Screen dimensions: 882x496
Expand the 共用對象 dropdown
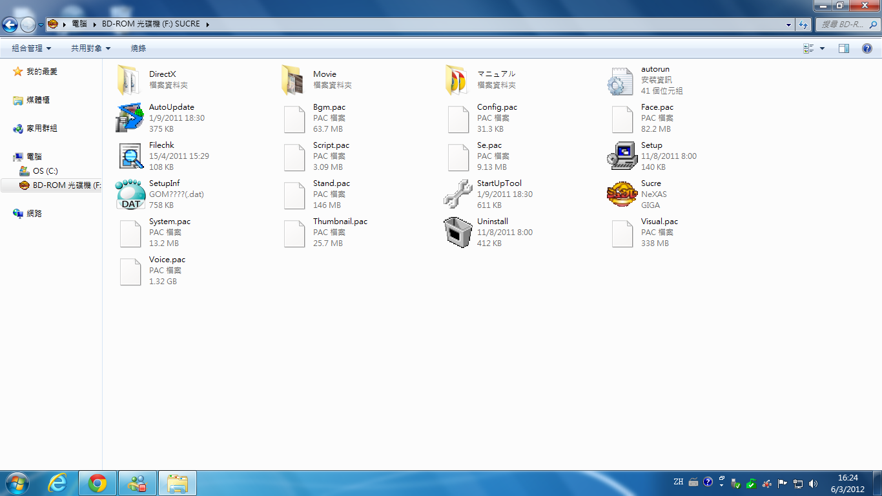[x=90, y=48]
